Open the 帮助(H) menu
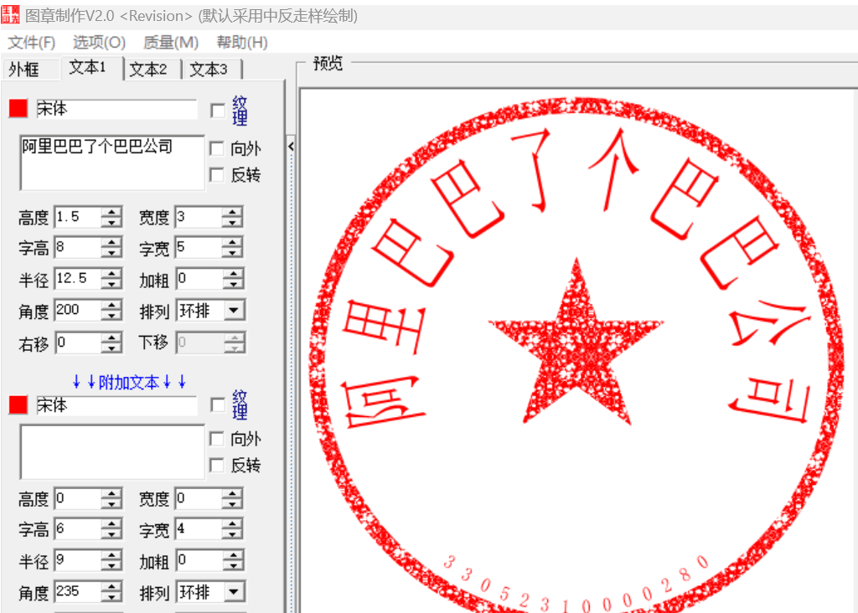This screenshot has height=613, width=858. point(242,42)
